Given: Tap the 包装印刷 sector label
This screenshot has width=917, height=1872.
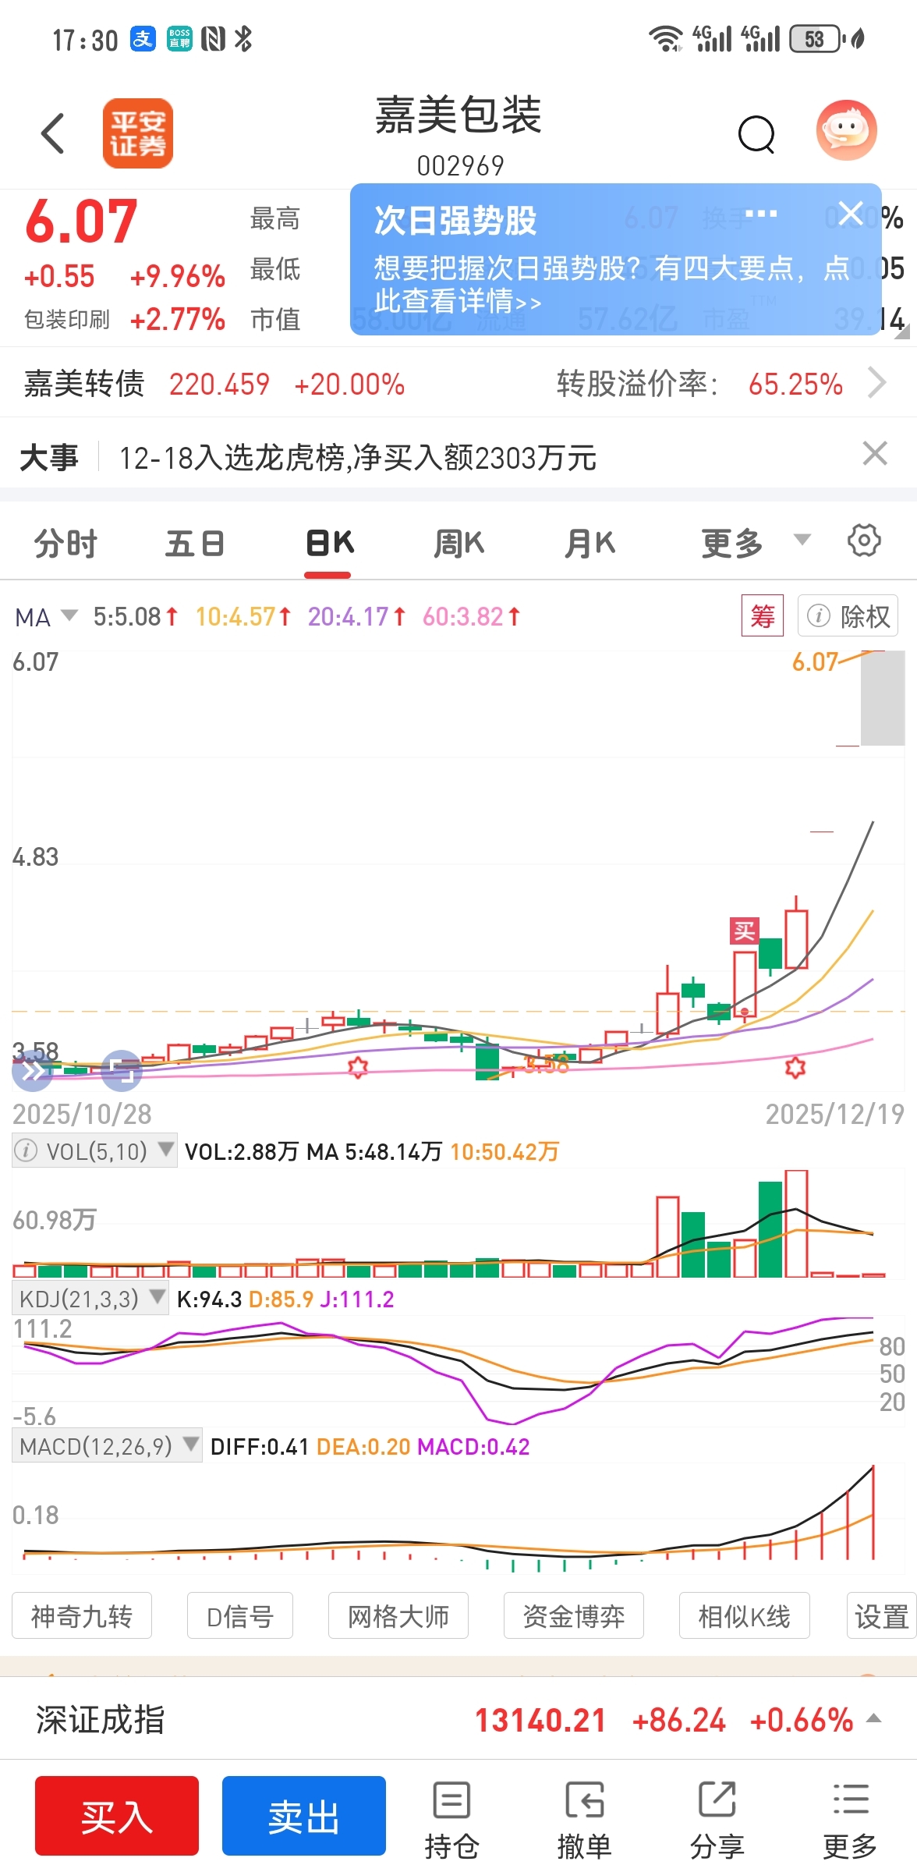Looking at the screenshot, I should (67, 320).
